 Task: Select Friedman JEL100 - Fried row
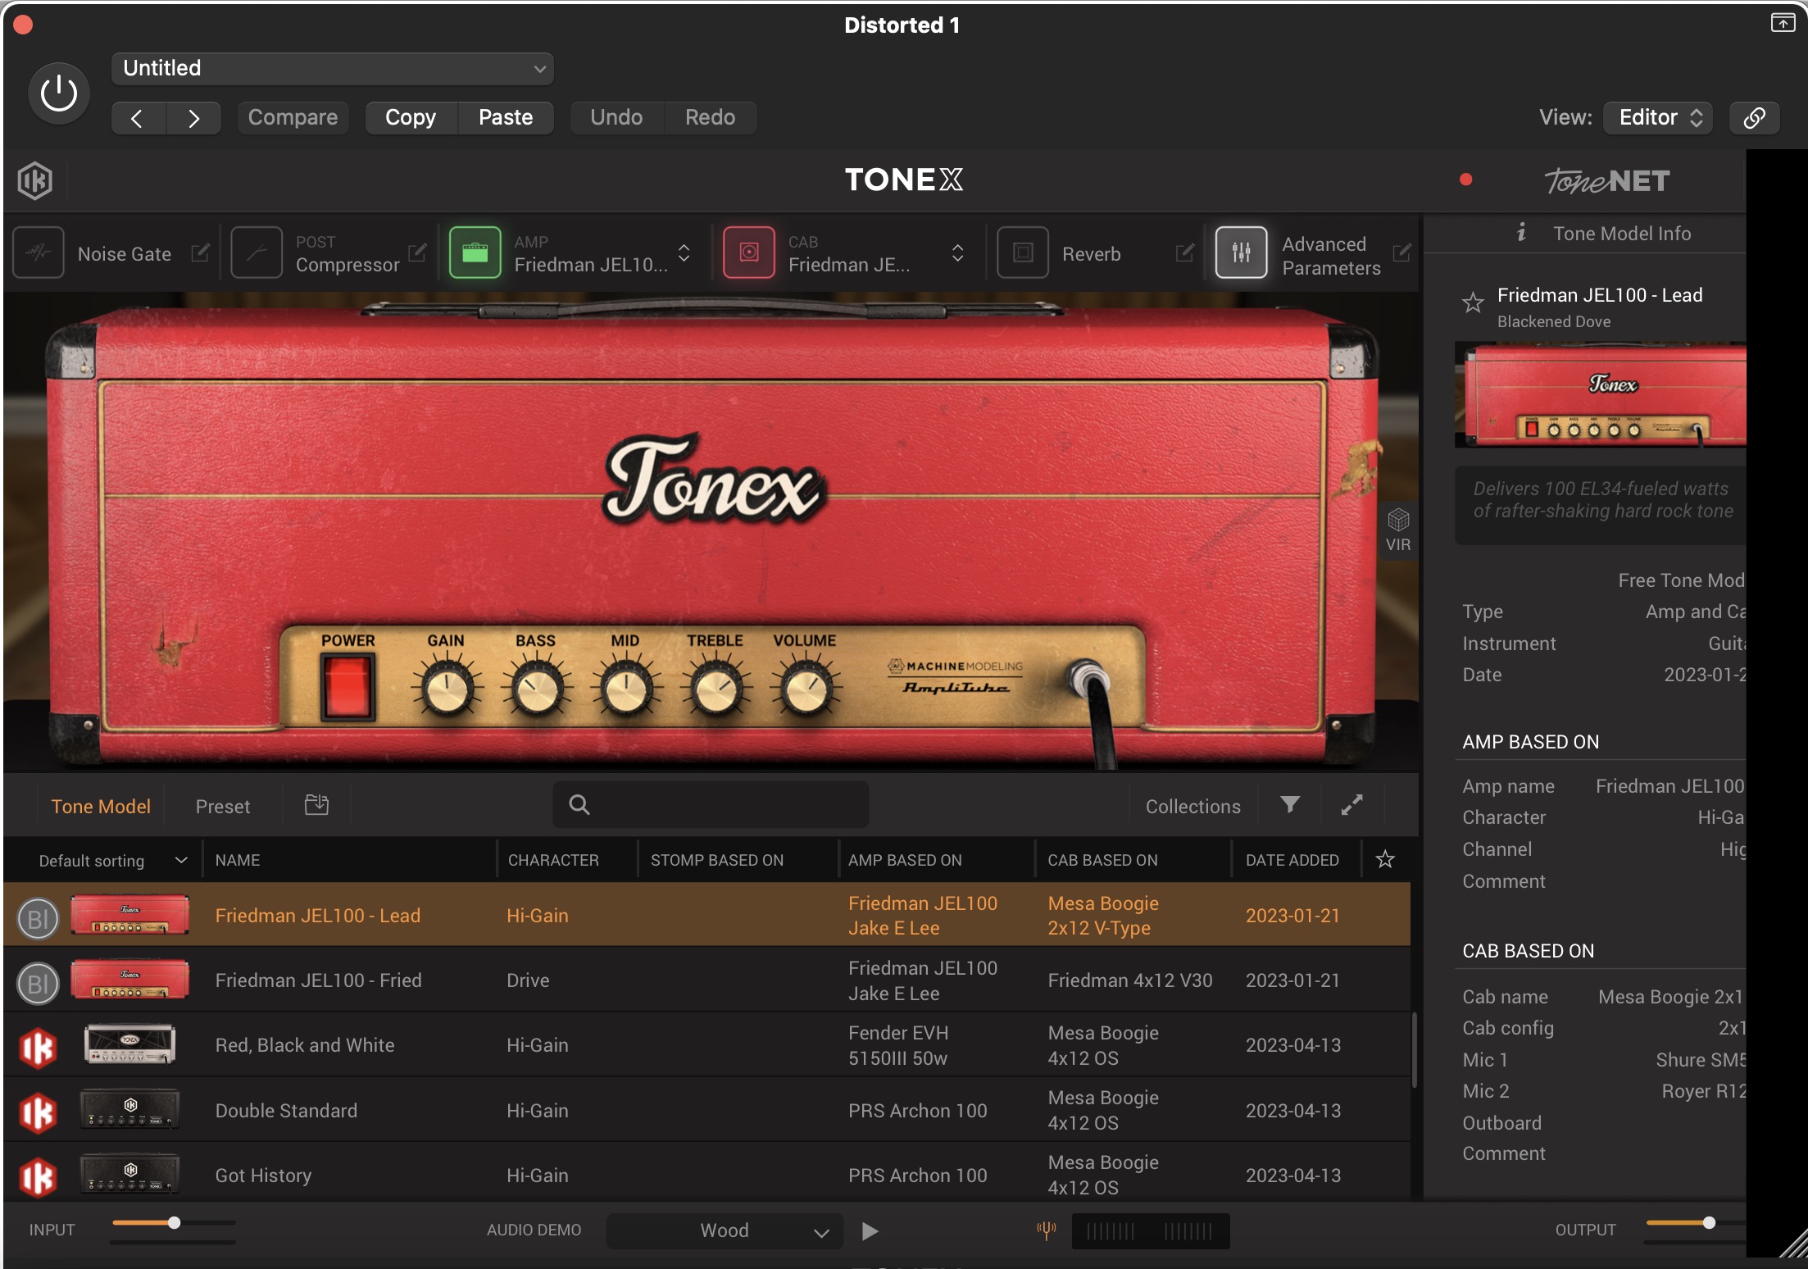click(x=707, y=980)
